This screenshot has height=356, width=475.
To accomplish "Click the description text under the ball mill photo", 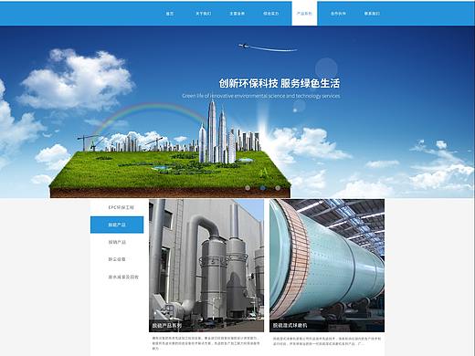I will pyautogui.click(x=327, y=340).
